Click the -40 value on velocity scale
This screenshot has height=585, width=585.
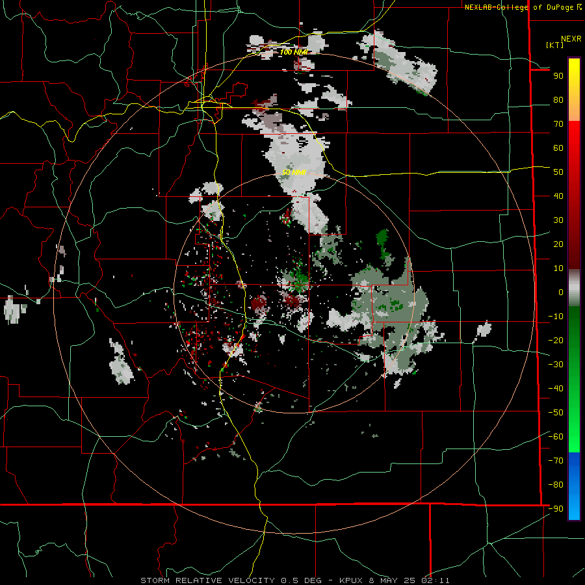(x=556, y=389)
